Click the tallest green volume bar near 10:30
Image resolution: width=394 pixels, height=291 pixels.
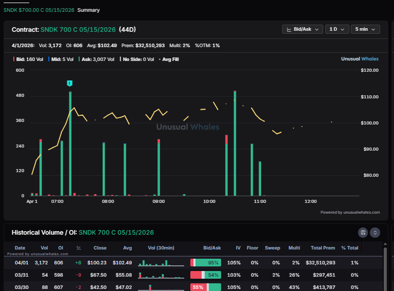point(235,143)
